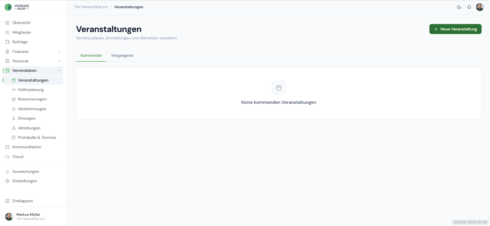The image size is (490, 226).
Task: Click the Beiträge wallet icon
Action: (7, 42)
